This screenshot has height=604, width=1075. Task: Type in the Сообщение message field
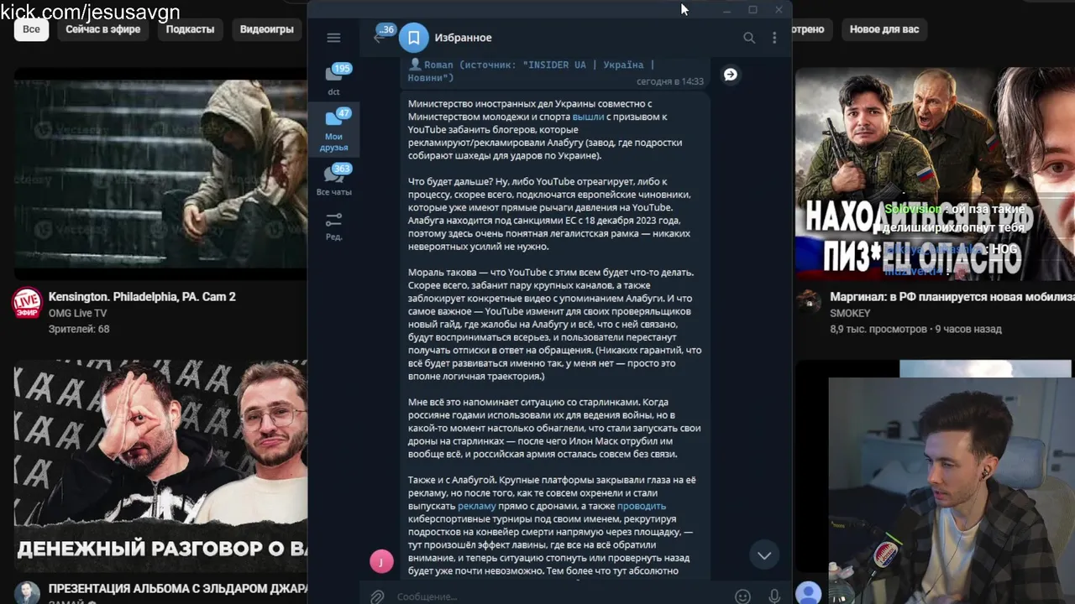[x=558, y=596]
